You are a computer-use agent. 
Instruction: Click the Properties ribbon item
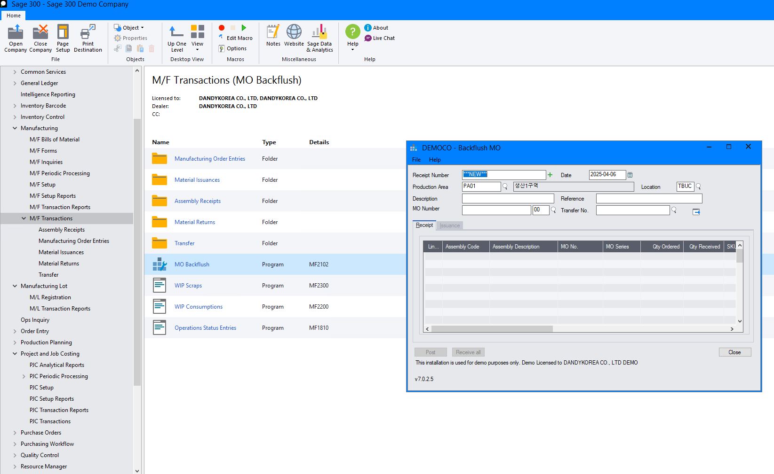coord(131,38)
